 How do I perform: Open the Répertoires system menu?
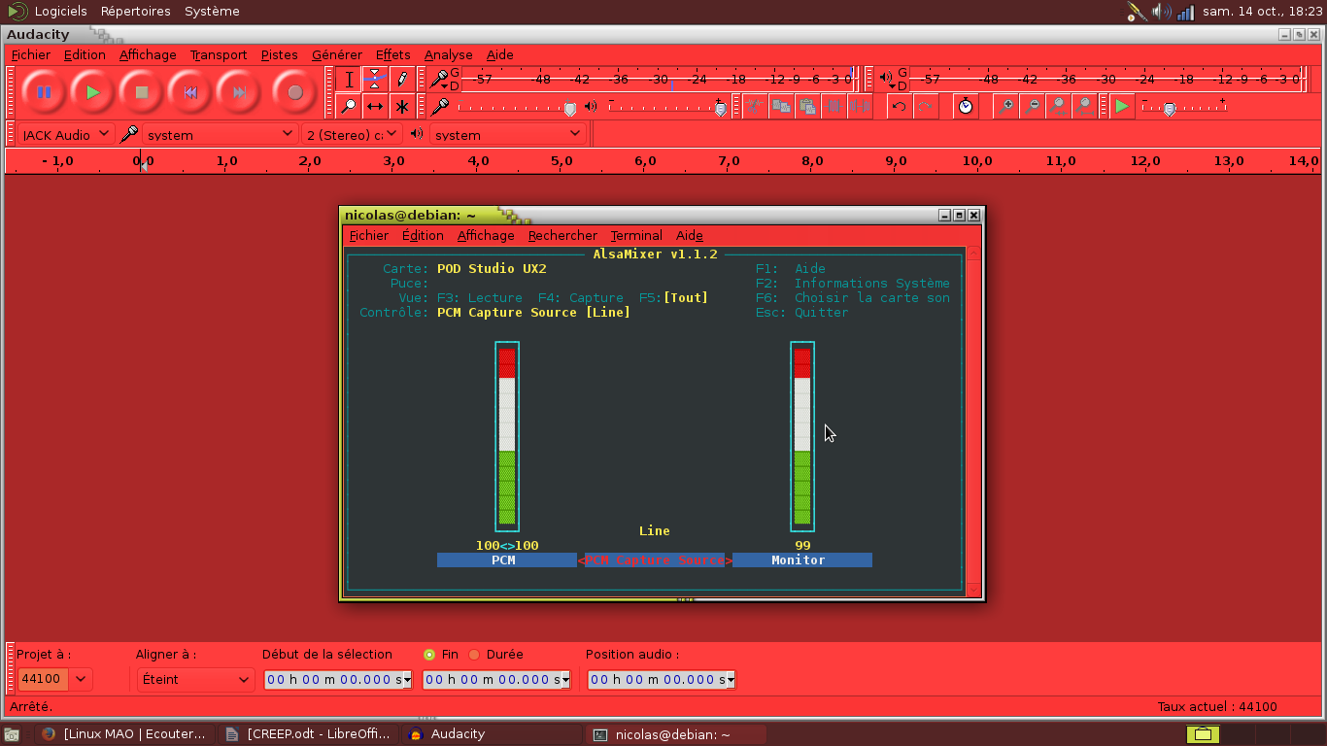(136, 12)
